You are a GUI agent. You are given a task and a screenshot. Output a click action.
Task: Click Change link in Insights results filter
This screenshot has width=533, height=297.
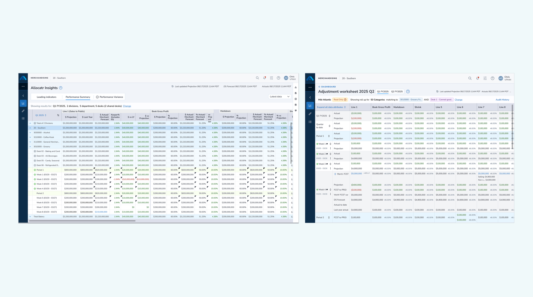[x=127, y=106]
